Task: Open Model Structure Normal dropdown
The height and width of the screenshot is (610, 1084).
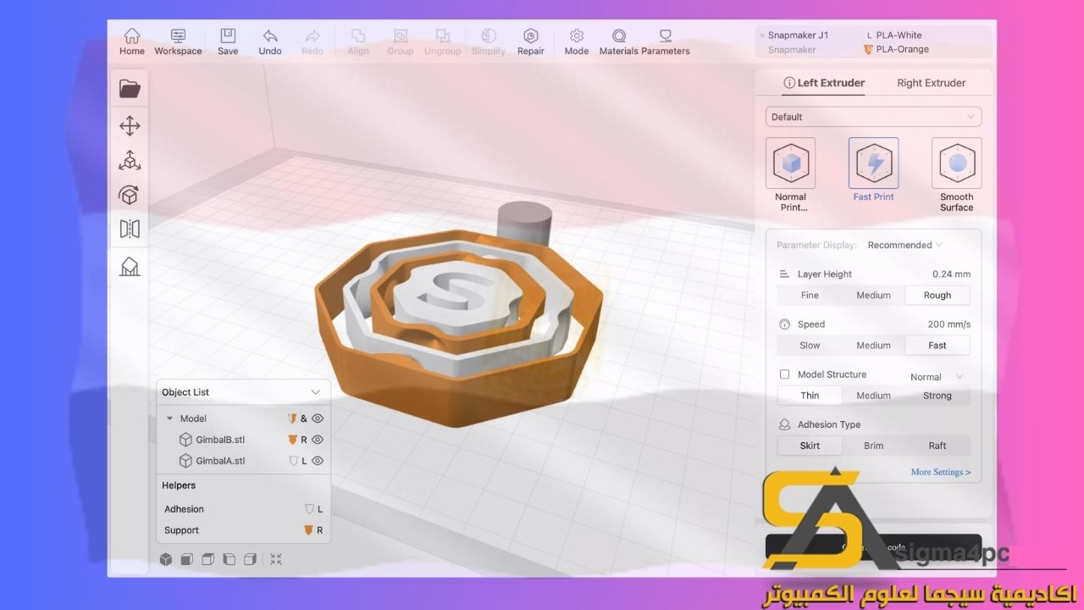Action: pyautogui.click(x=937, y=377)
